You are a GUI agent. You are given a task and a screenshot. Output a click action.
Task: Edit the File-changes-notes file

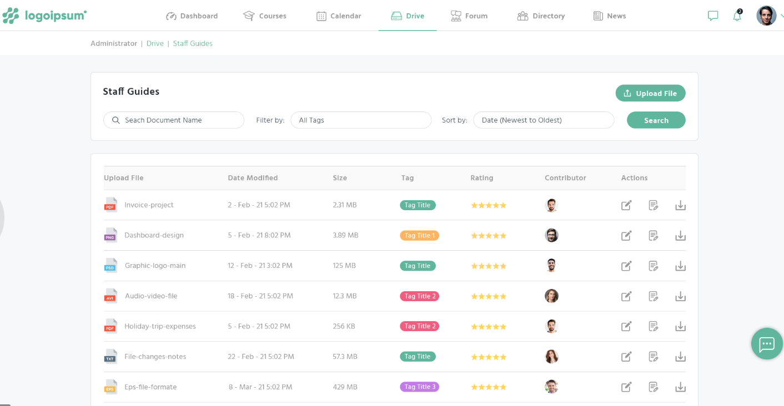click(626, 357)
